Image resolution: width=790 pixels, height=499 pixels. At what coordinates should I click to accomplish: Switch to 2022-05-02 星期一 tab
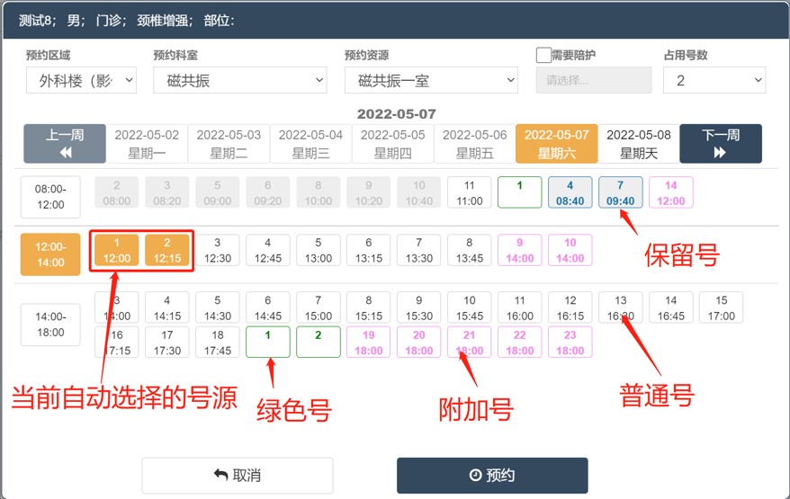coord(147,144)
